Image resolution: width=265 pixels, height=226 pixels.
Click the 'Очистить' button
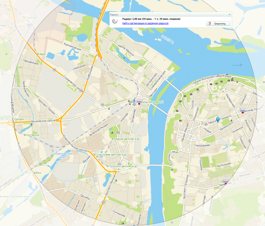(218, 24)
